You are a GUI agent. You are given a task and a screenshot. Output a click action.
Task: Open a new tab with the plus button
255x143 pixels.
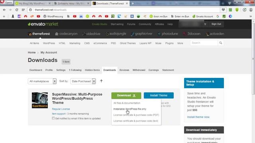pos(133,4)
